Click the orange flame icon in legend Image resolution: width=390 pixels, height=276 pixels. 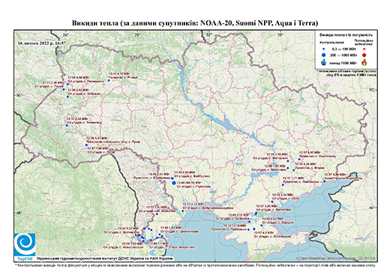[x=364, y=62]
